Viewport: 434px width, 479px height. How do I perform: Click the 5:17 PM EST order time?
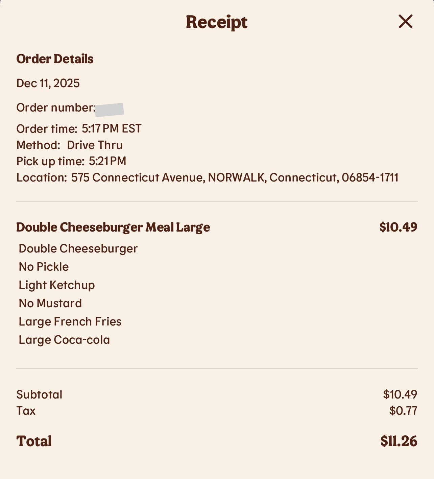coord(112,129)
